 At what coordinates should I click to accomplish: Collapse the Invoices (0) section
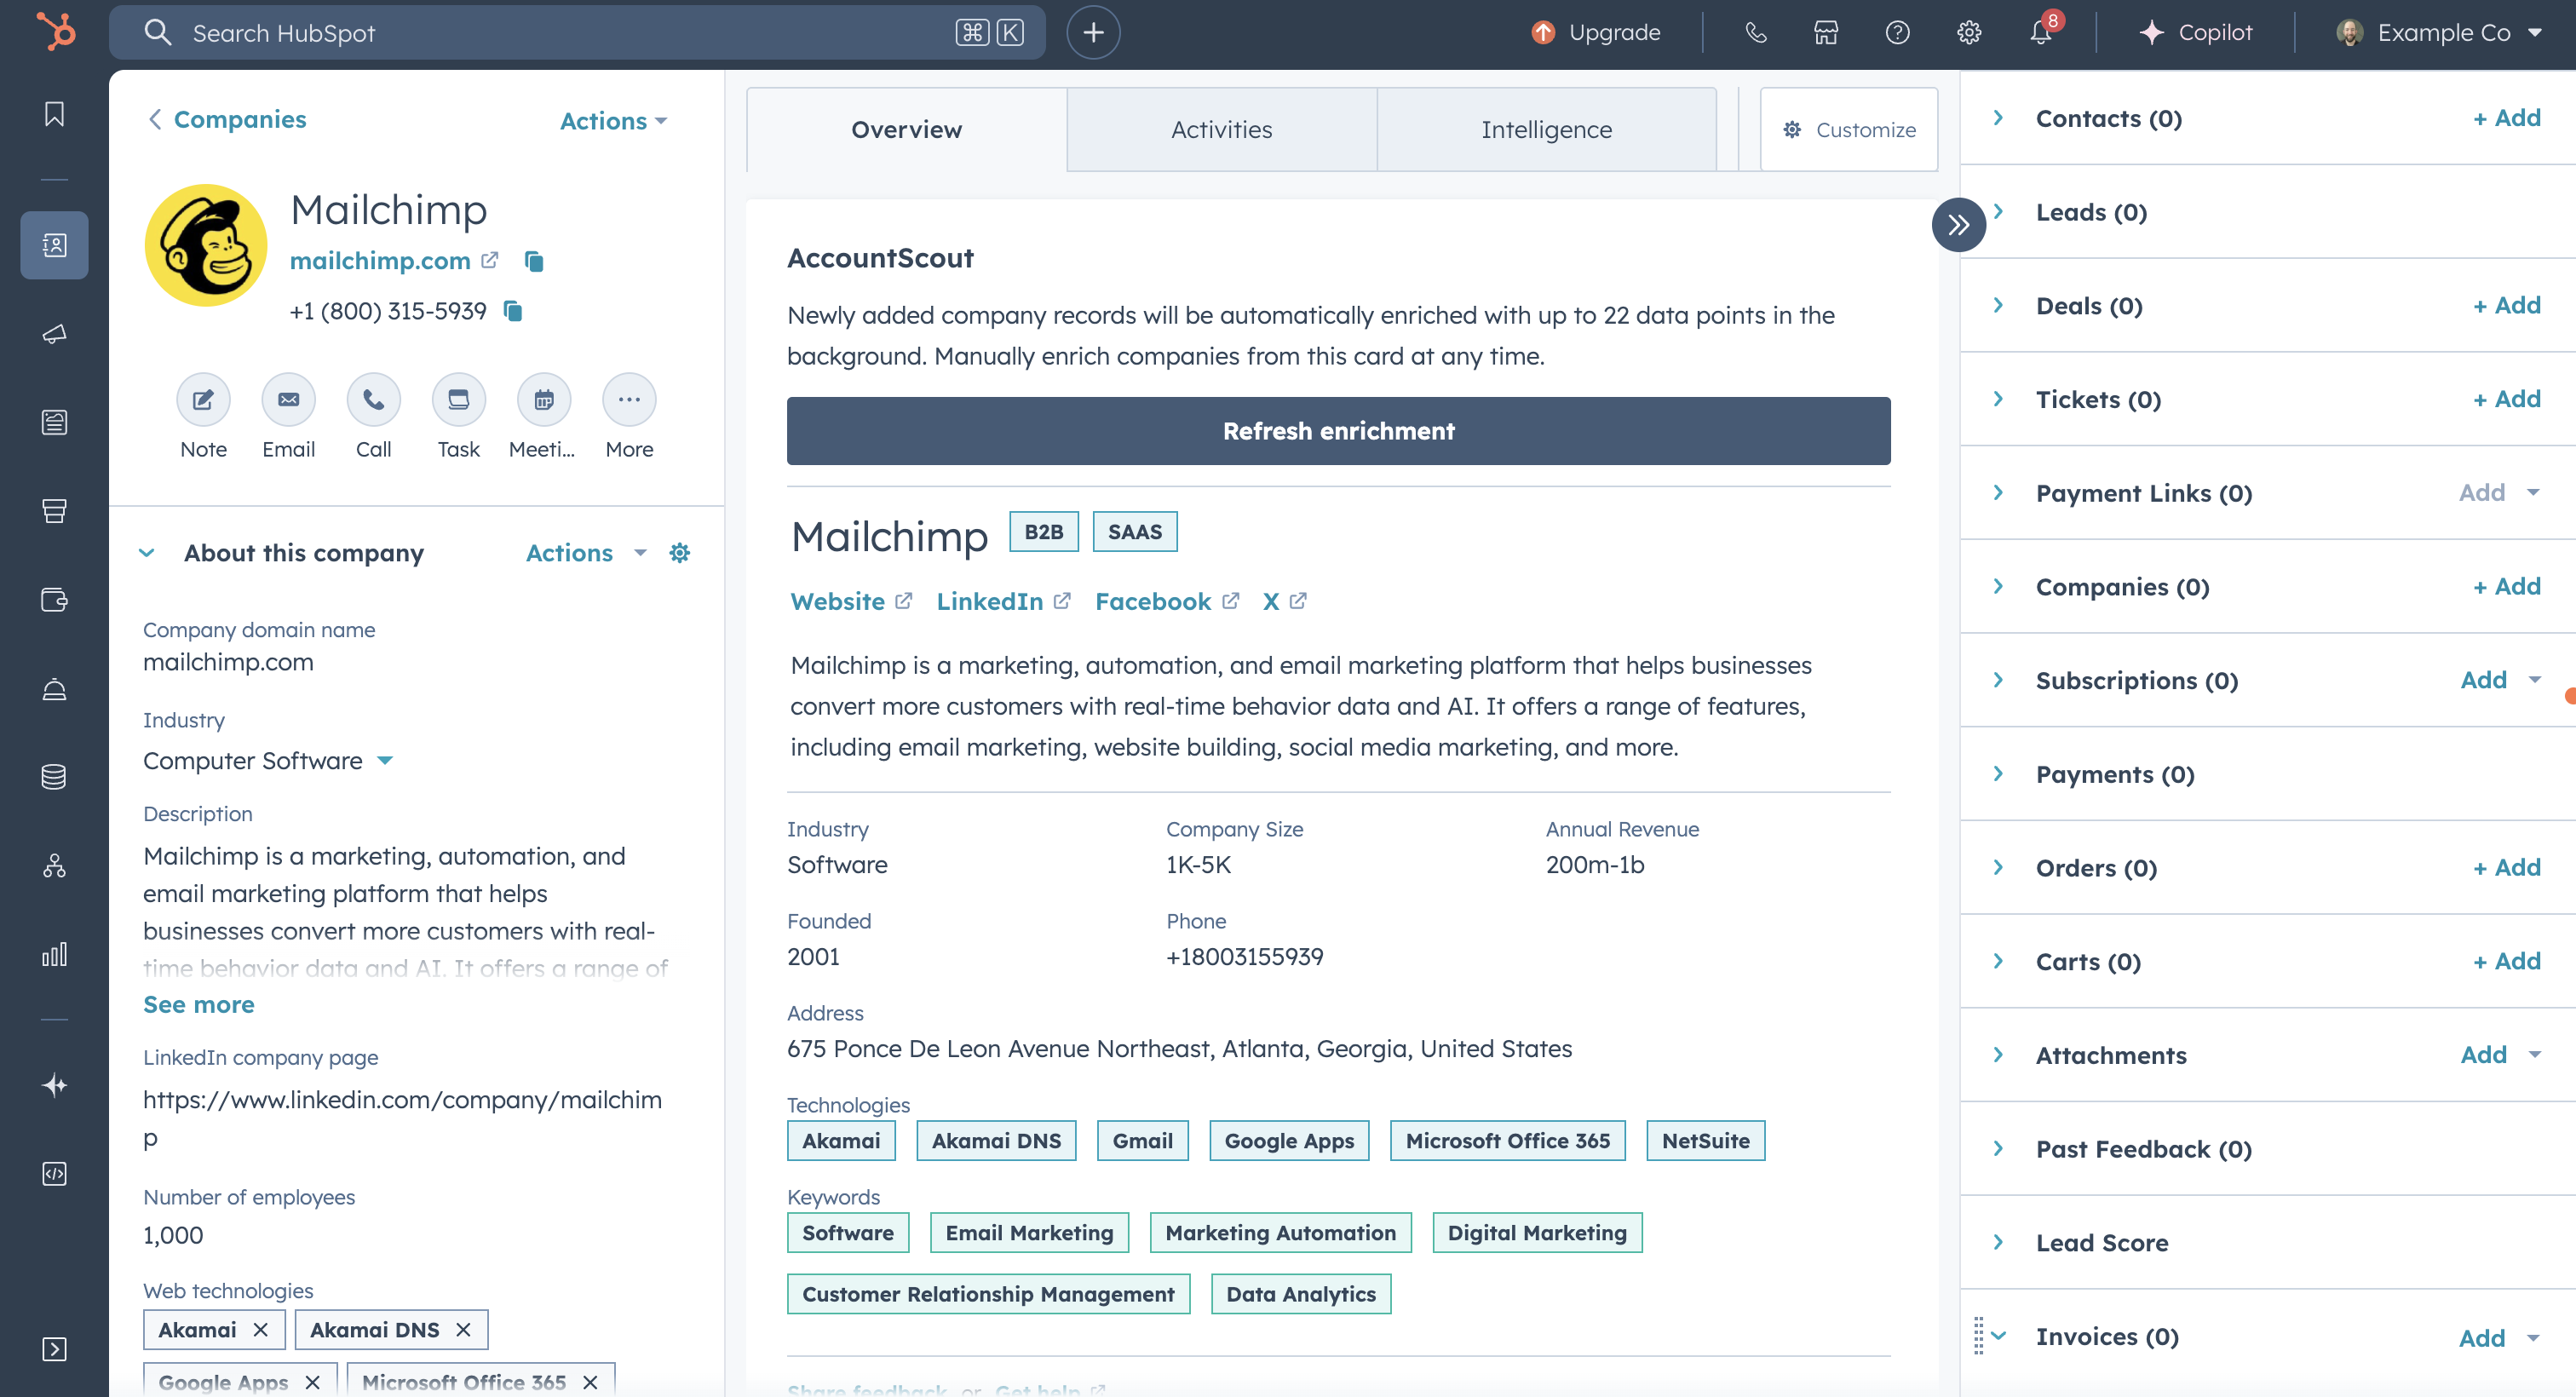pyautogui.click(x=1998, y=1335)
